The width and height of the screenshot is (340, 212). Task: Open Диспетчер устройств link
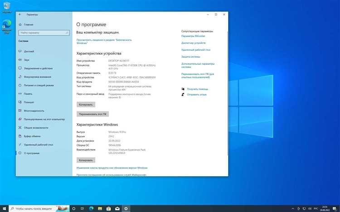[x=194, y=43]
